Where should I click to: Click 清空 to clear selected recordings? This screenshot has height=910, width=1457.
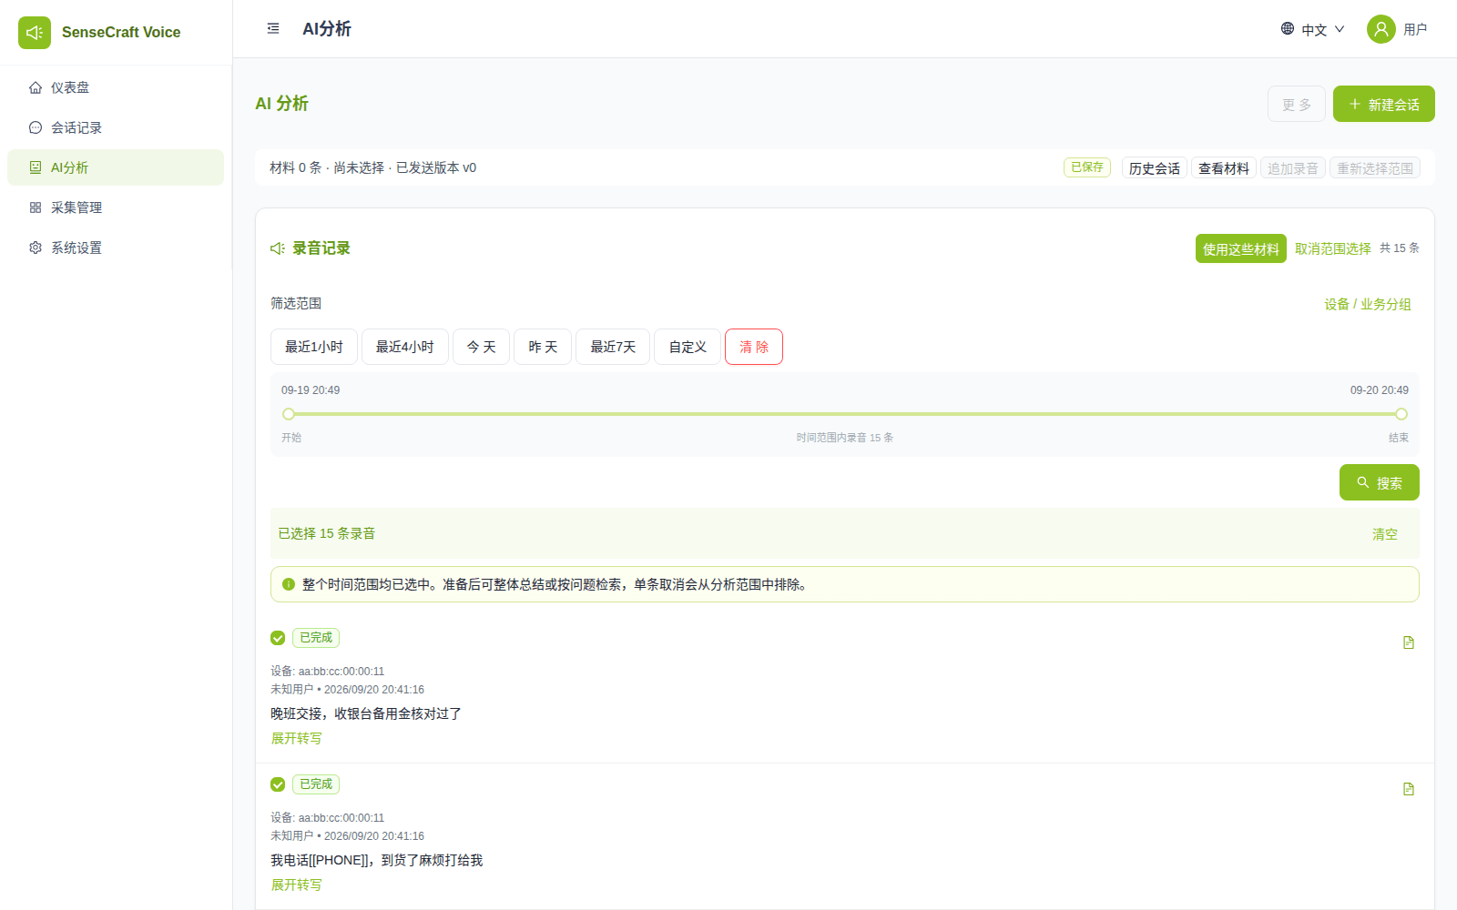click(x=1385, y=534)
